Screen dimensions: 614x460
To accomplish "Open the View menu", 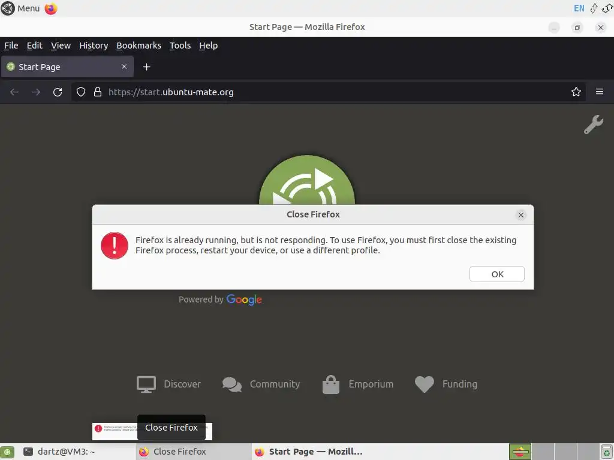I will (61, 46).
